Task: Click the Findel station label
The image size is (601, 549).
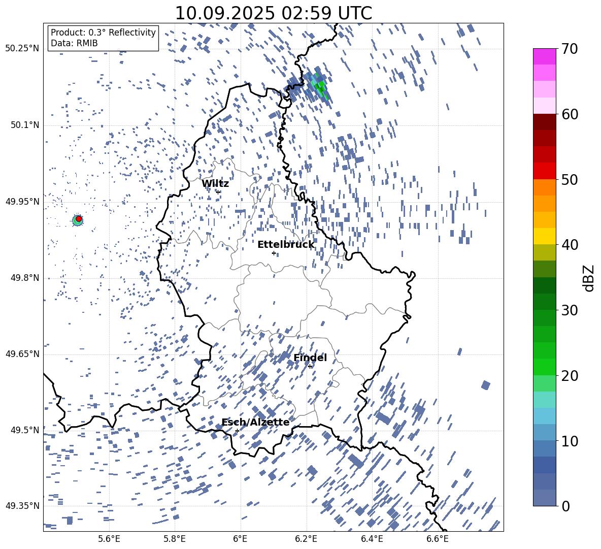Action: coord(310,358)
